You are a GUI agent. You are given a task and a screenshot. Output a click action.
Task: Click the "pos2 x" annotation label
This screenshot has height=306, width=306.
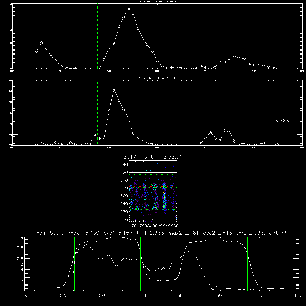click(x=282, y=121)
